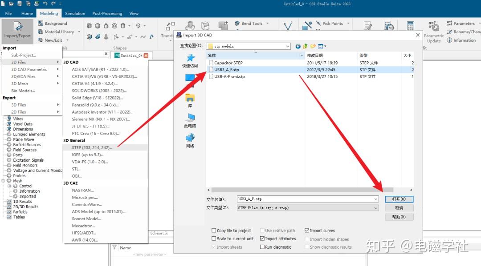Open the Parametric Update tool
Image resolution: width=481 pixels, height=266 pixels.
[434, 32]
